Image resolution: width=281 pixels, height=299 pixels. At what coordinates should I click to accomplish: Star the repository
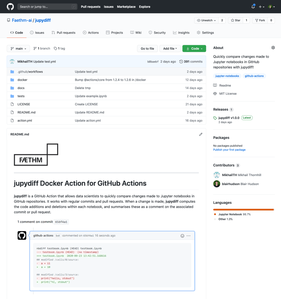coord(236,20)
